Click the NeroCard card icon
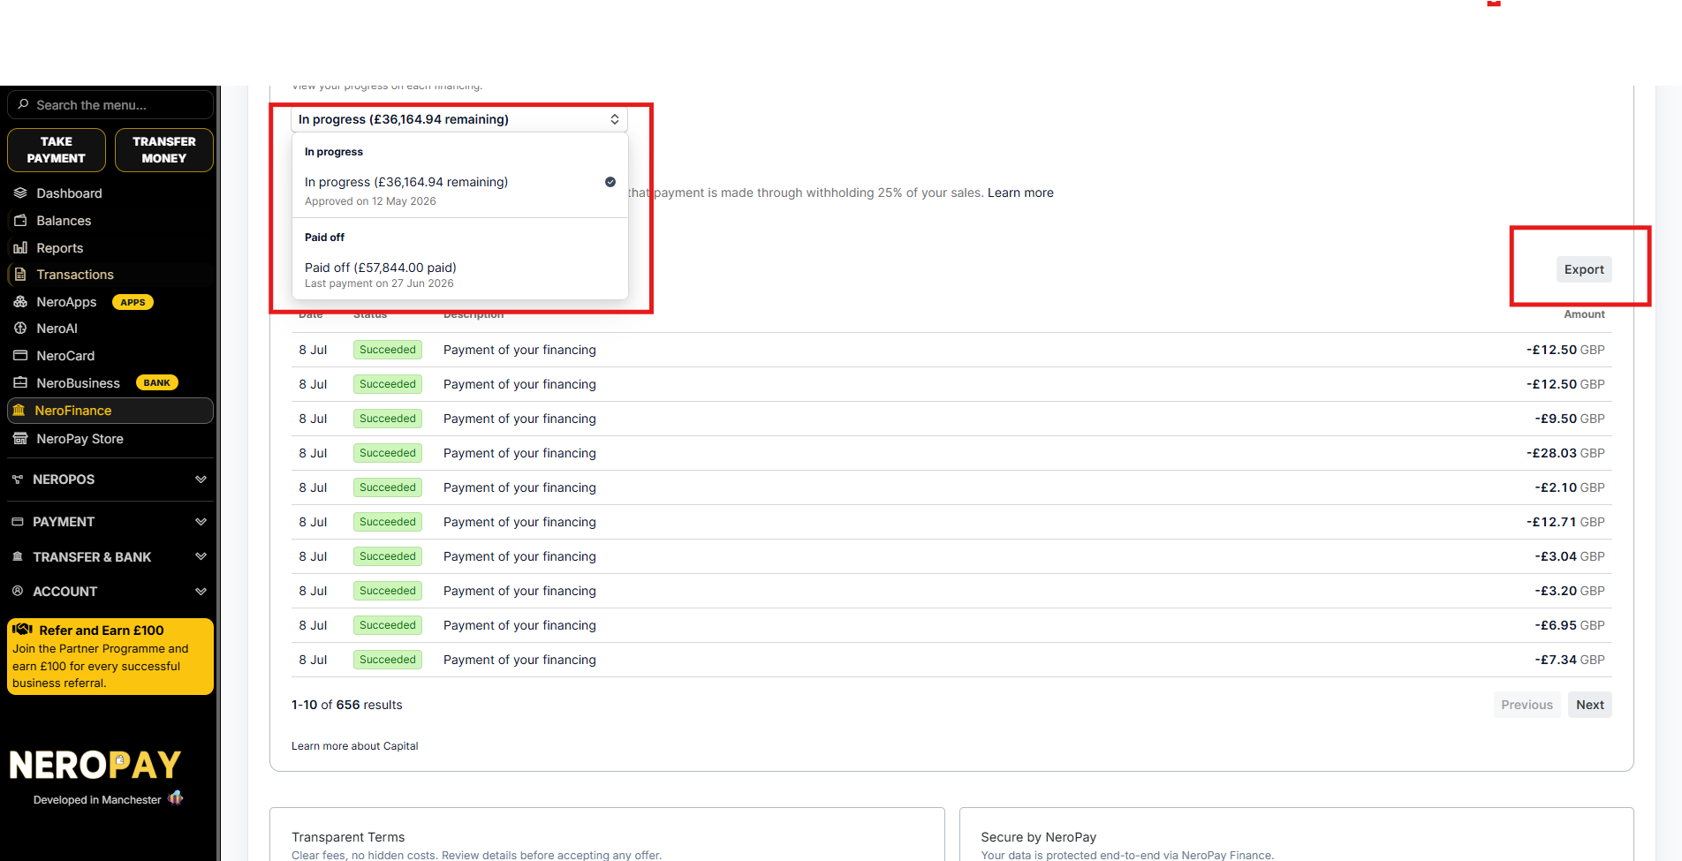 coord(20,355)
